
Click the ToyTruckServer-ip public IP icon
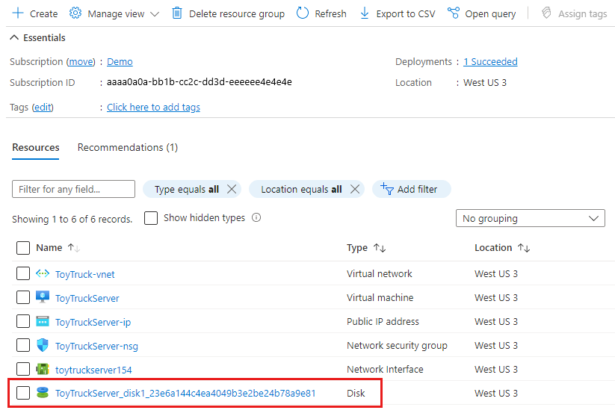point(43,321)
